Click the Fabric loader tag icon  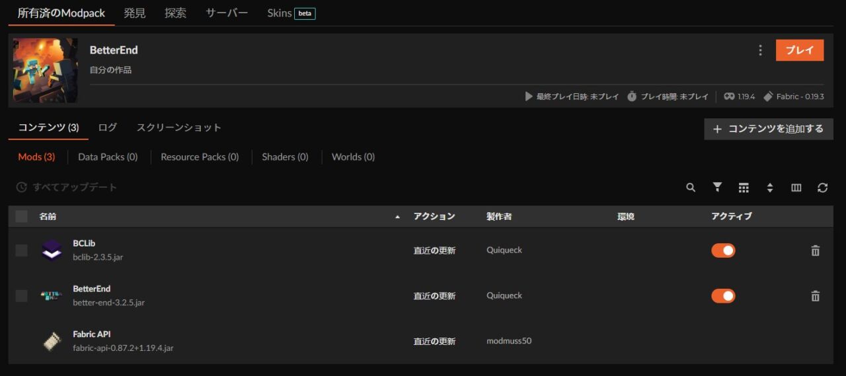[768, 96]
